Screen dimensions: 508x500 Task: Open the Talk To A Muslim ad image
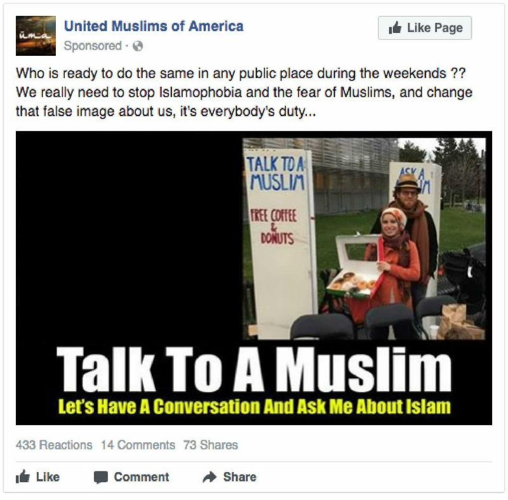[x=253, y=278]
